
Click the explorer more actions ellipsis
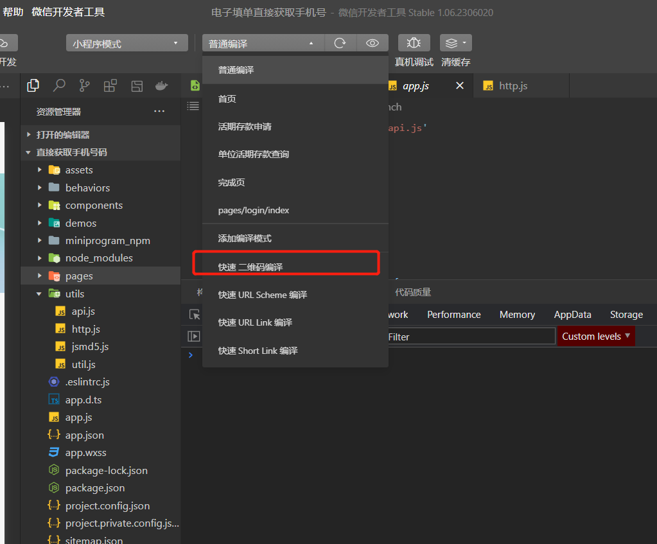pyautogui.click(x=159, y=112)
